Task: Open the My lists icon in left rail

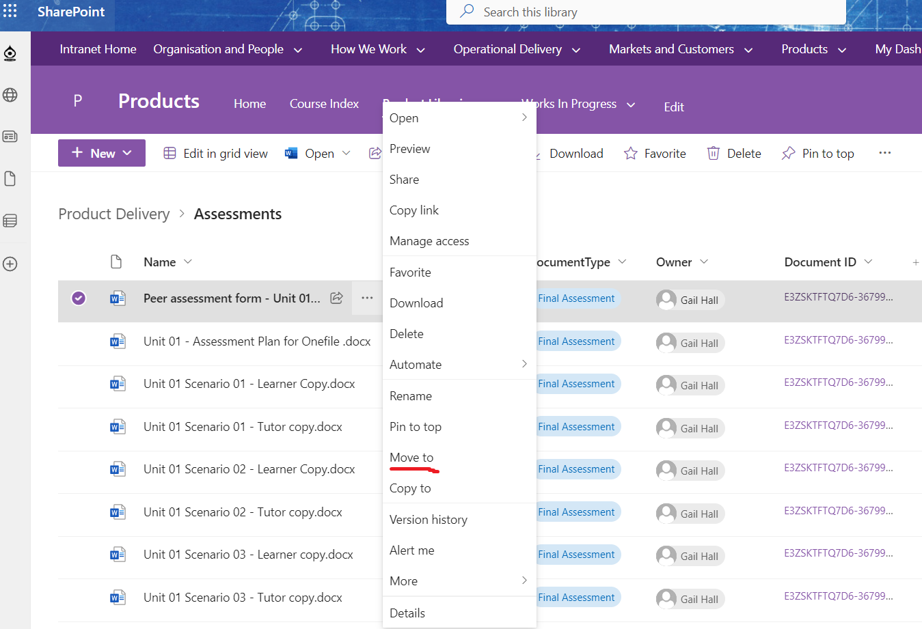Action: click(10, 221)
